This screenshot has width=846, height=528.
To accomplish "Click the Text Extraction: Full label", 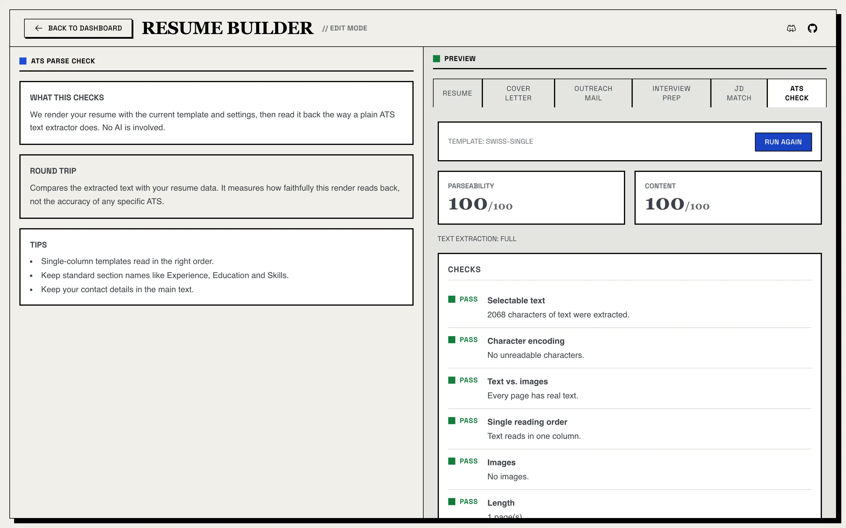I will pyautogui.click(x=477, y=239).
